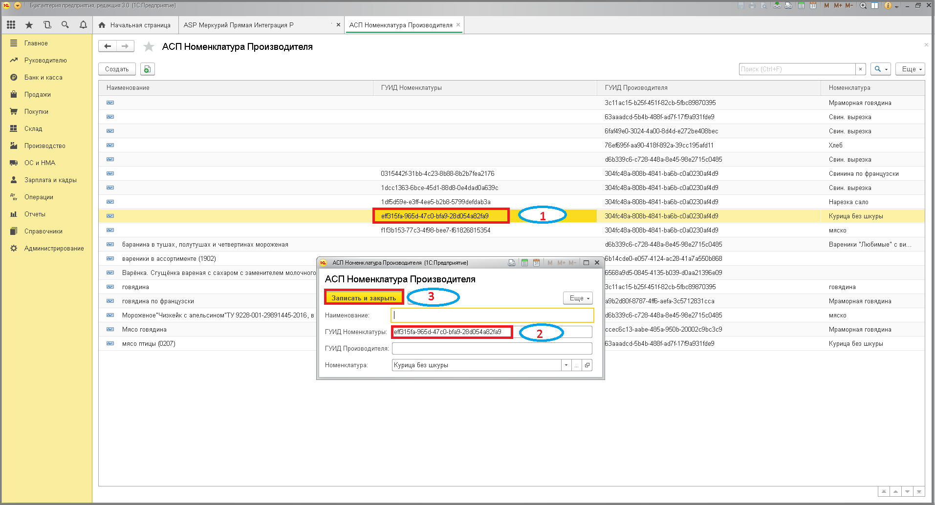Open notifications bell icon
Viewport: 935px width, 505px height.
point(83,25)
